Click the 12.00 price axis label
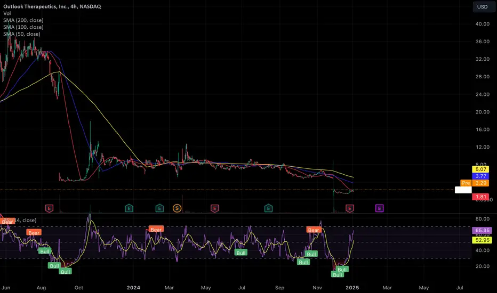Screen dimensions: 497x293 click(483, 147)
